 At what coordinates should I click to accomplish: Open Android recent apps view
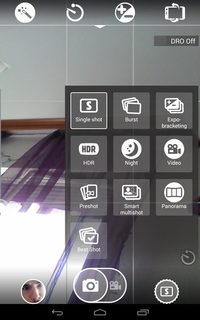click(143, 312)
